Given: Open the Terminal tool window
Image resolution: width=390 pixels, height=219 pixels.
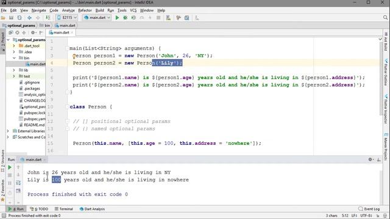Looking at the screenshot, I should point(64,209).
